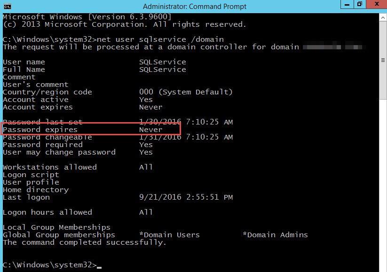Close the Administrator Command Prompt window
Screen dimensions: 387x272
[x=376, y=4]
